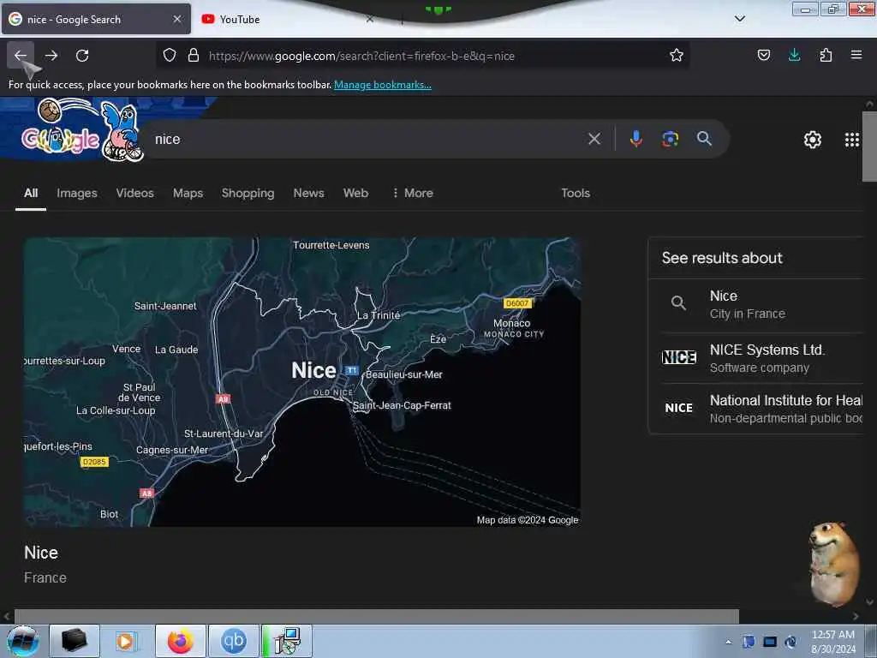
Task: Close the nice - Google Search tab
Action: (177, 19)
